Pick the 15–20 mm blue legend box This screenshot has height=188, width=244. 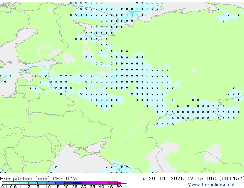point(60,183)
